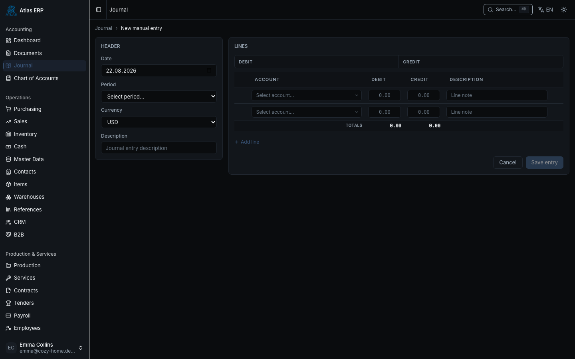Image resolution: width=575 pixels, height=359 pixels.
Task: Open the Select period dropdown
Action: click(159, 97)
